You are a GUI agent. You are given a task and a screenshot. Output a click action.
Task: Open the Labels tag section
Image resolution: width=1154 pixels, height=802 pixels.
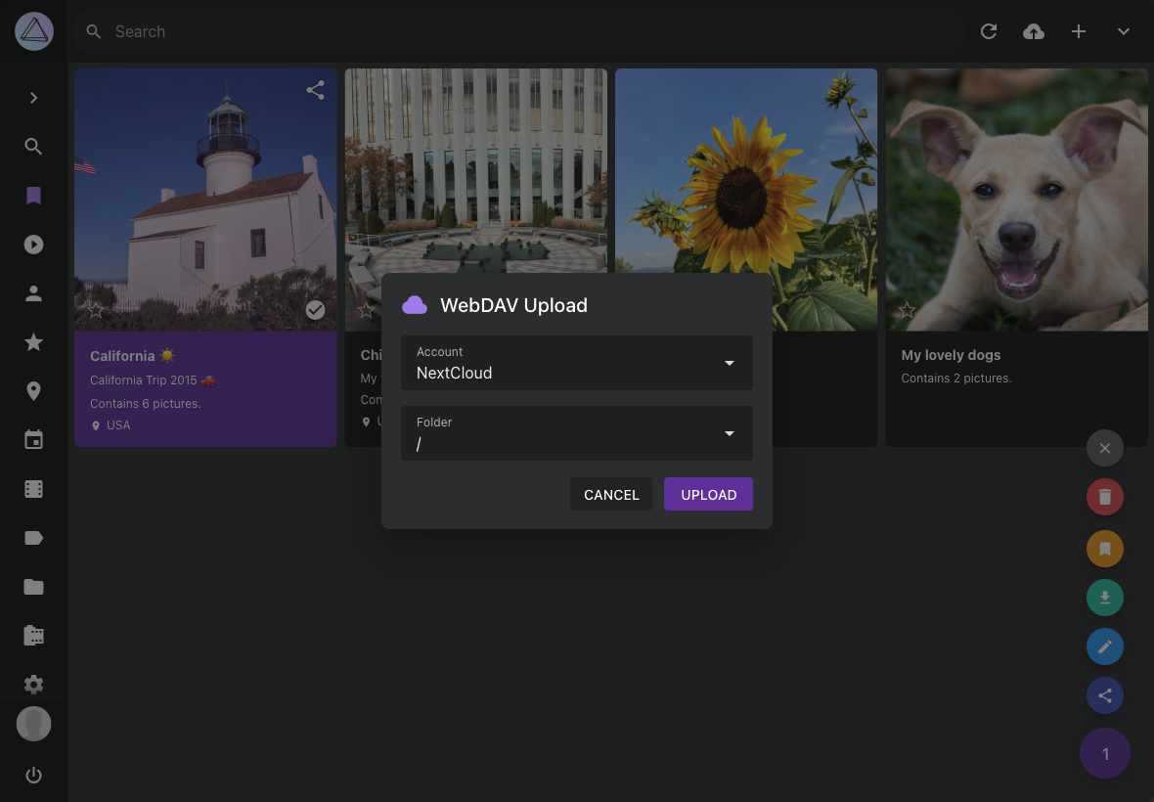click(x=33, y=537)
